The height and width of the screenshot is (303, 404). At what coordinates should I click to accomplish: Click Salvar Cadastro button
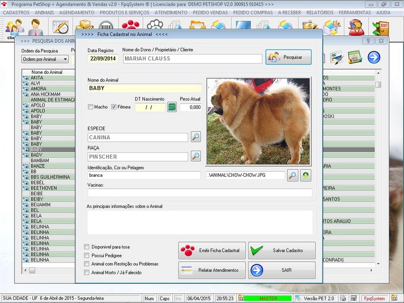282,250
